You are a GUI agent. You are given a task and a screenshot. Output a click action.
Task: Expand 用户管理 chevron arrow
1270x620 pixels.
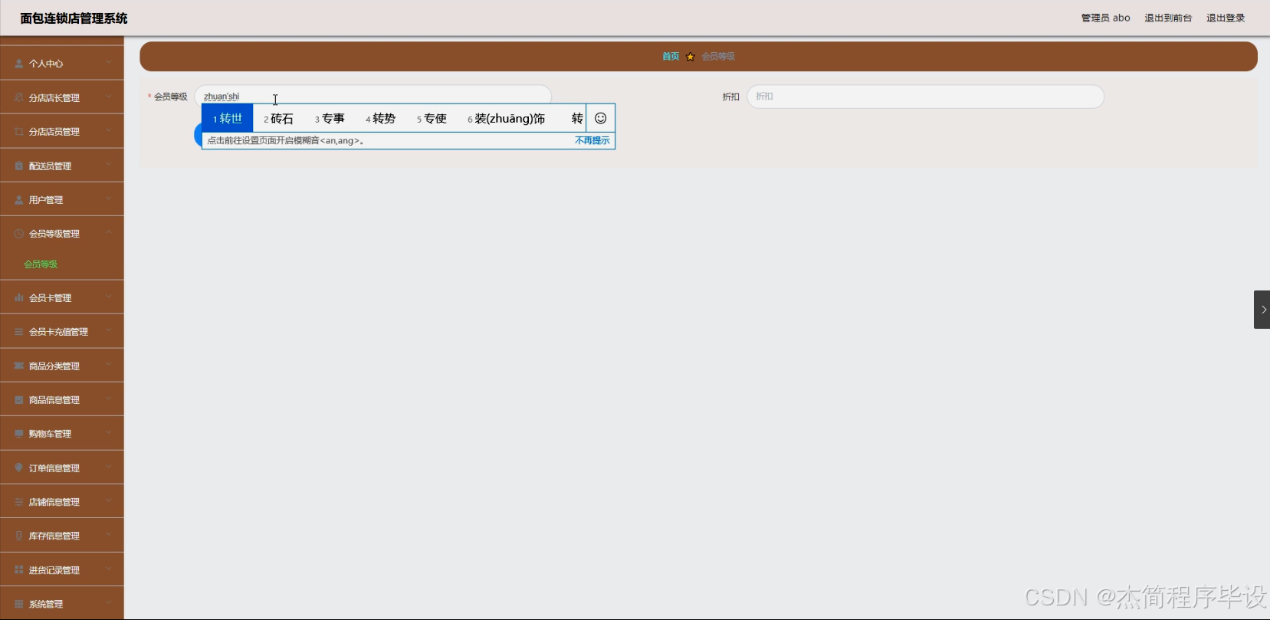109,198
